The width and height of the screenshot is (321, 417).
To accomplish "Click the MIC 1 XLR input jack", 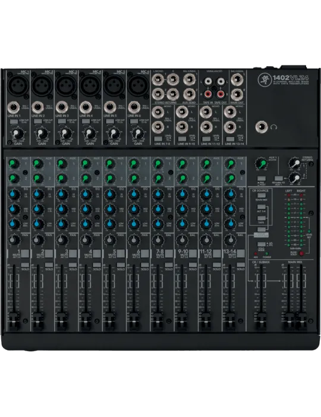I will pyautogui.click(x=18, y=85).
